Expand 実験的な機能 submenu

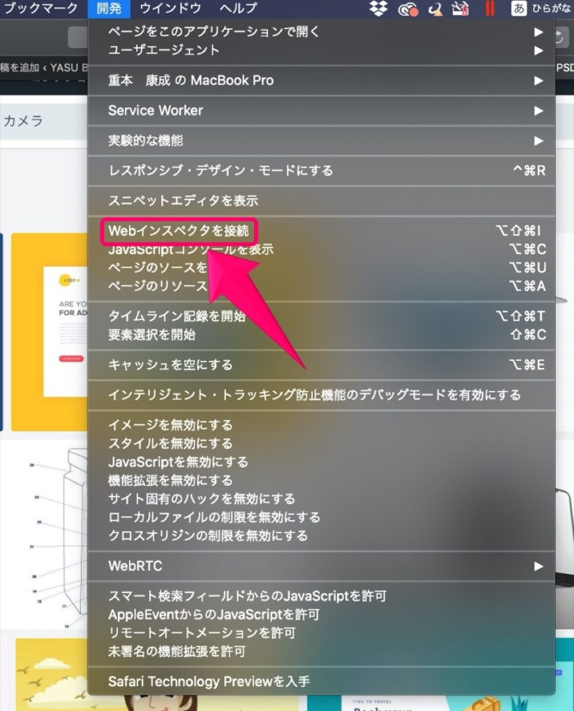tap(321, 140)
